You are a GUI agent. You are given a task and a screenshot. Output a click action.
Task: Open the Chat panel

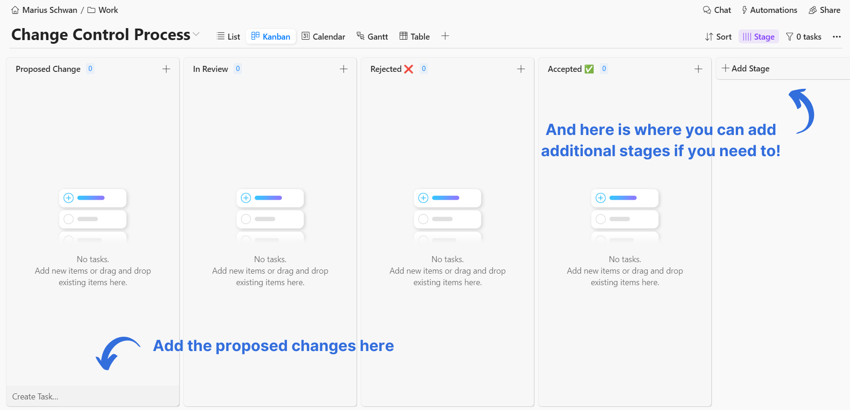pyautogui.click(x=717, y=10)
